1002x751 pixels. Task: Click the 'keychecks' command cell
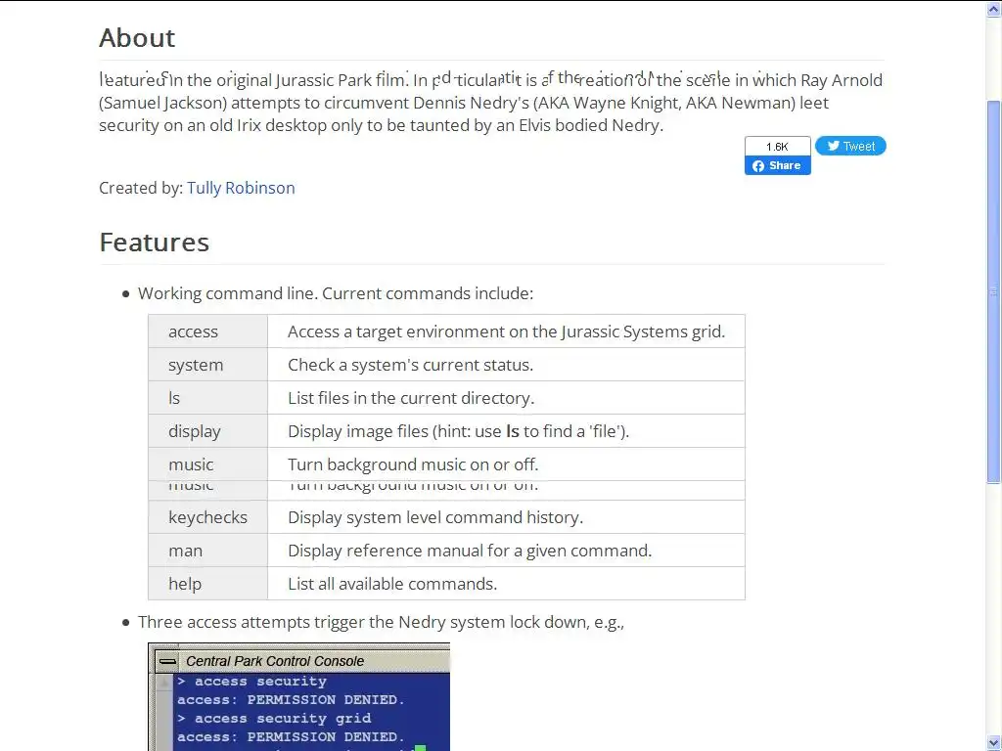coord(207,517)
